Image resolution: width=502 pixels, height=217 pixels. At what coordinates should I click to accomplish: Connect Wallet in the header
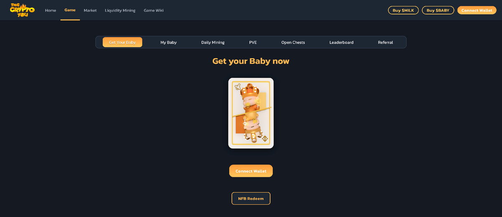coord(477,10)
